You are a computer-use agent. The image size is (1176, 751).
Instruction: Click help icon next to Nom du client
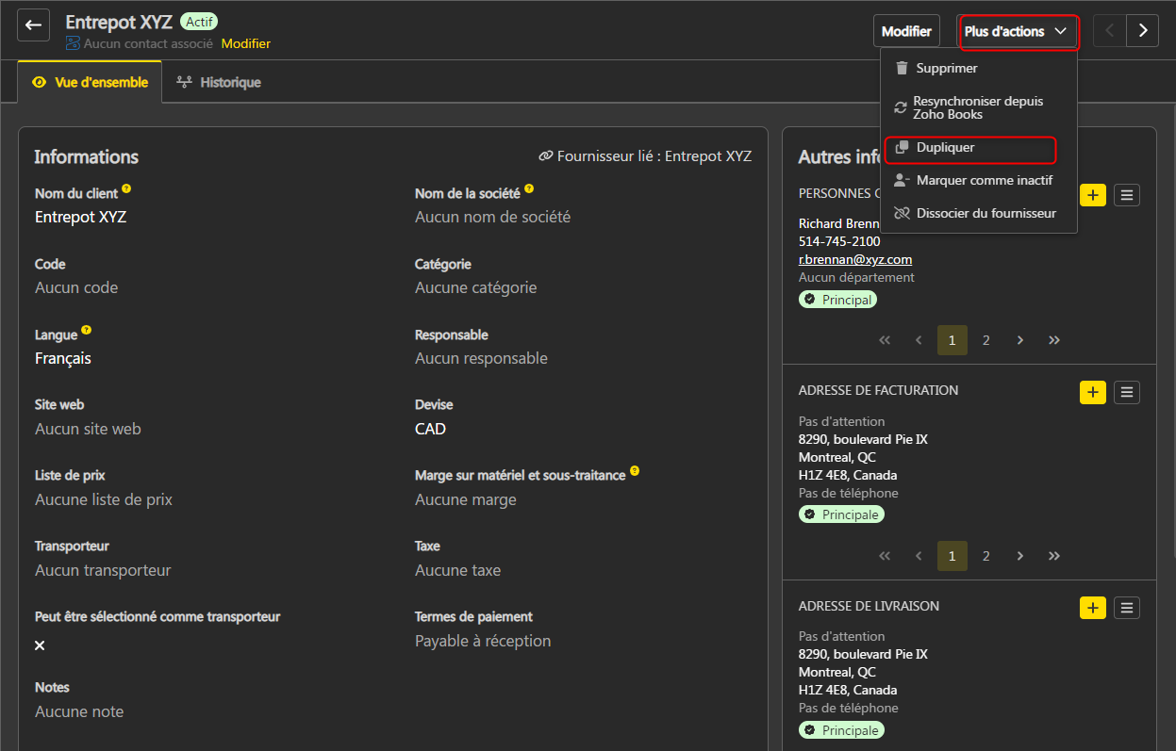[126, 189]
